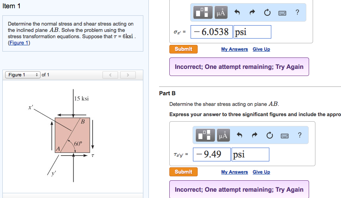341x198 pixels.
Task: Open templates palette in Part B toolbar
Action: [x=205, y=135]
